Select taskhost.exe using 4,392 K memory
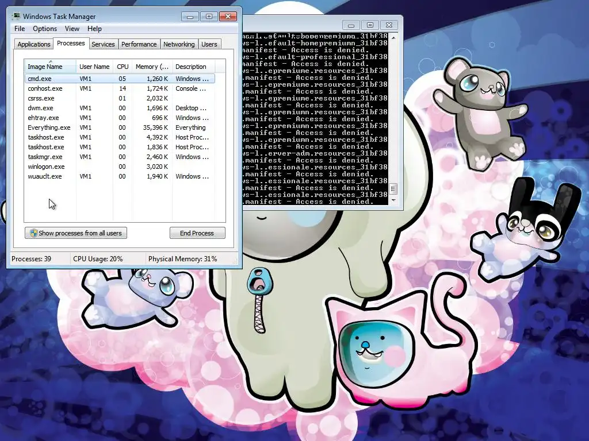 (120, 137)
